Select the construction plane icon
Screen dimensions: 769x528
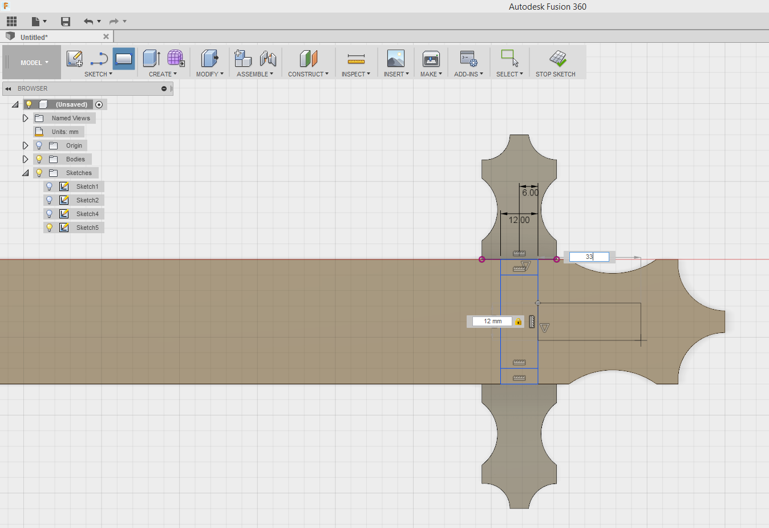coord(308,59)
